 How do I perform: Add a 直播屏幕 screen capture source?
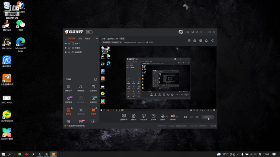click(124, 117)
